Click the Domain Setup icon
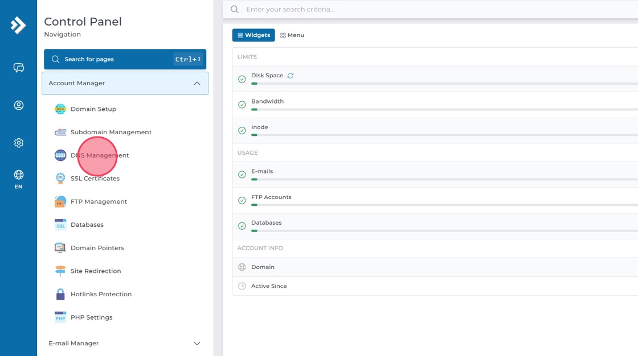 [60, 109]
